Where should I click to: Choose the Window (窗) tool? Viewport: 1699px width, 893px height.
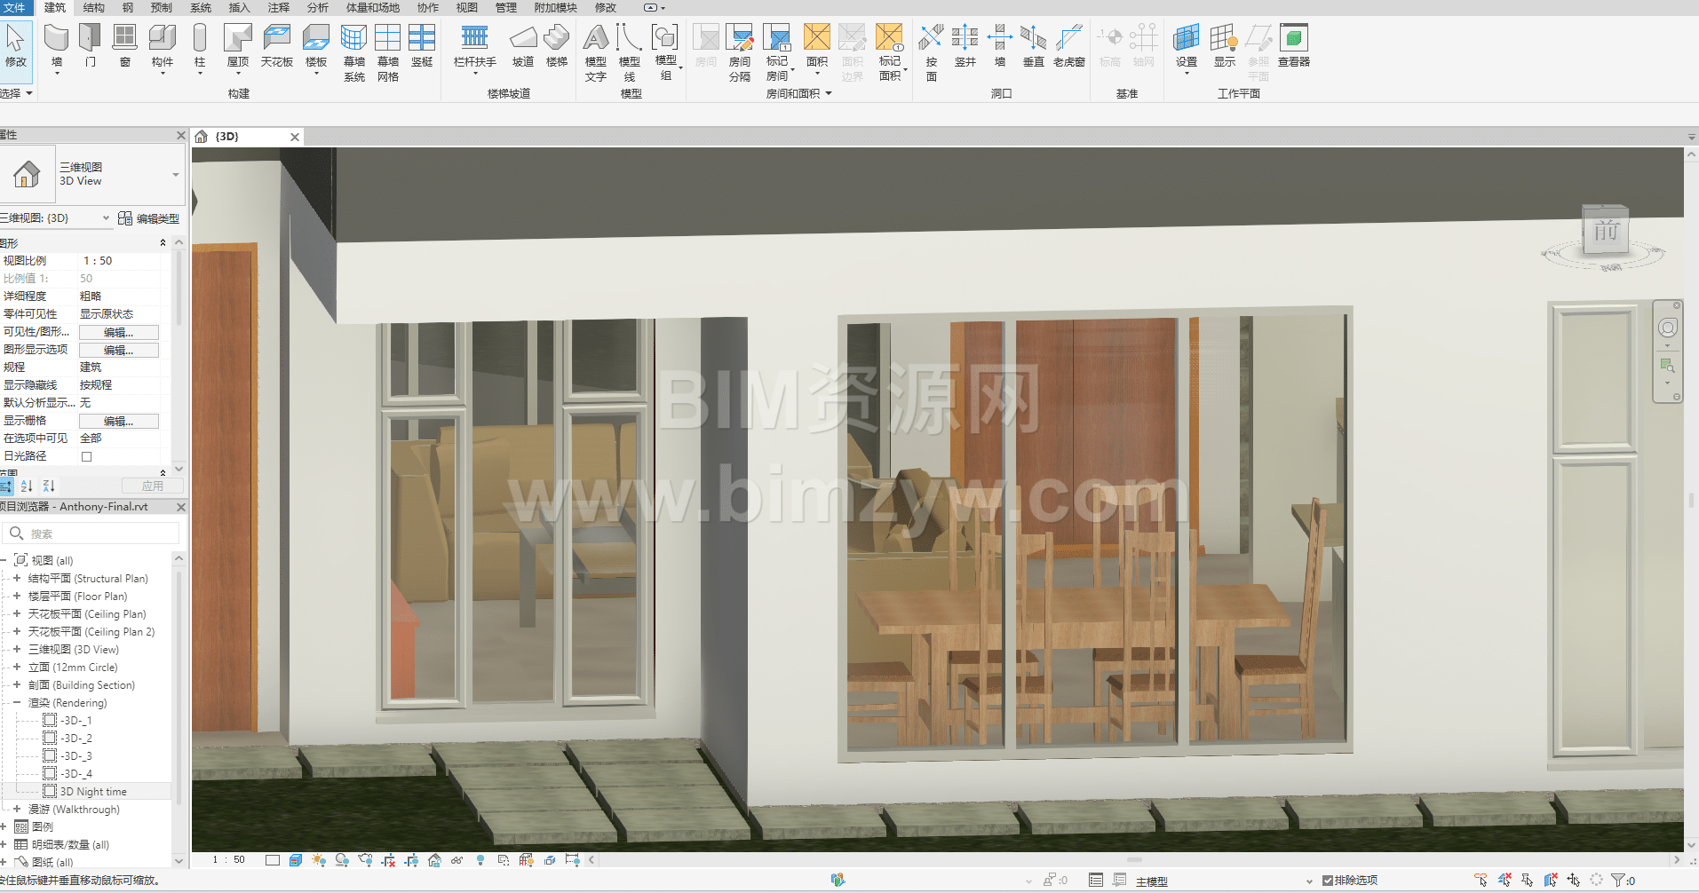point(124,46)
